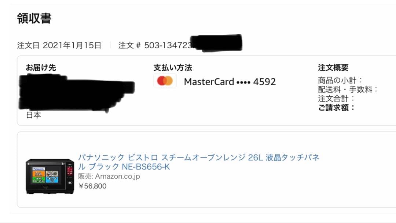Viewport: 396px width, 223px height.
Task: Click the 支払い方法 heading
Action: (173, 68)
